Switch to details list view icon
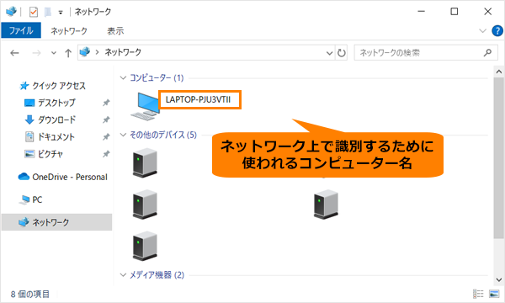This screenshot has width=505, height=303. tap(478, 294)
